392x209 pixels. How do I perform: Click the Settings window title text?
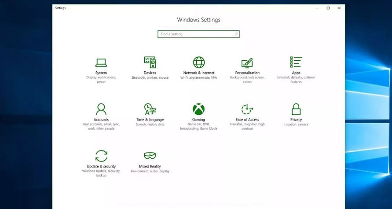pyautogui.click(x=61, y=8)
